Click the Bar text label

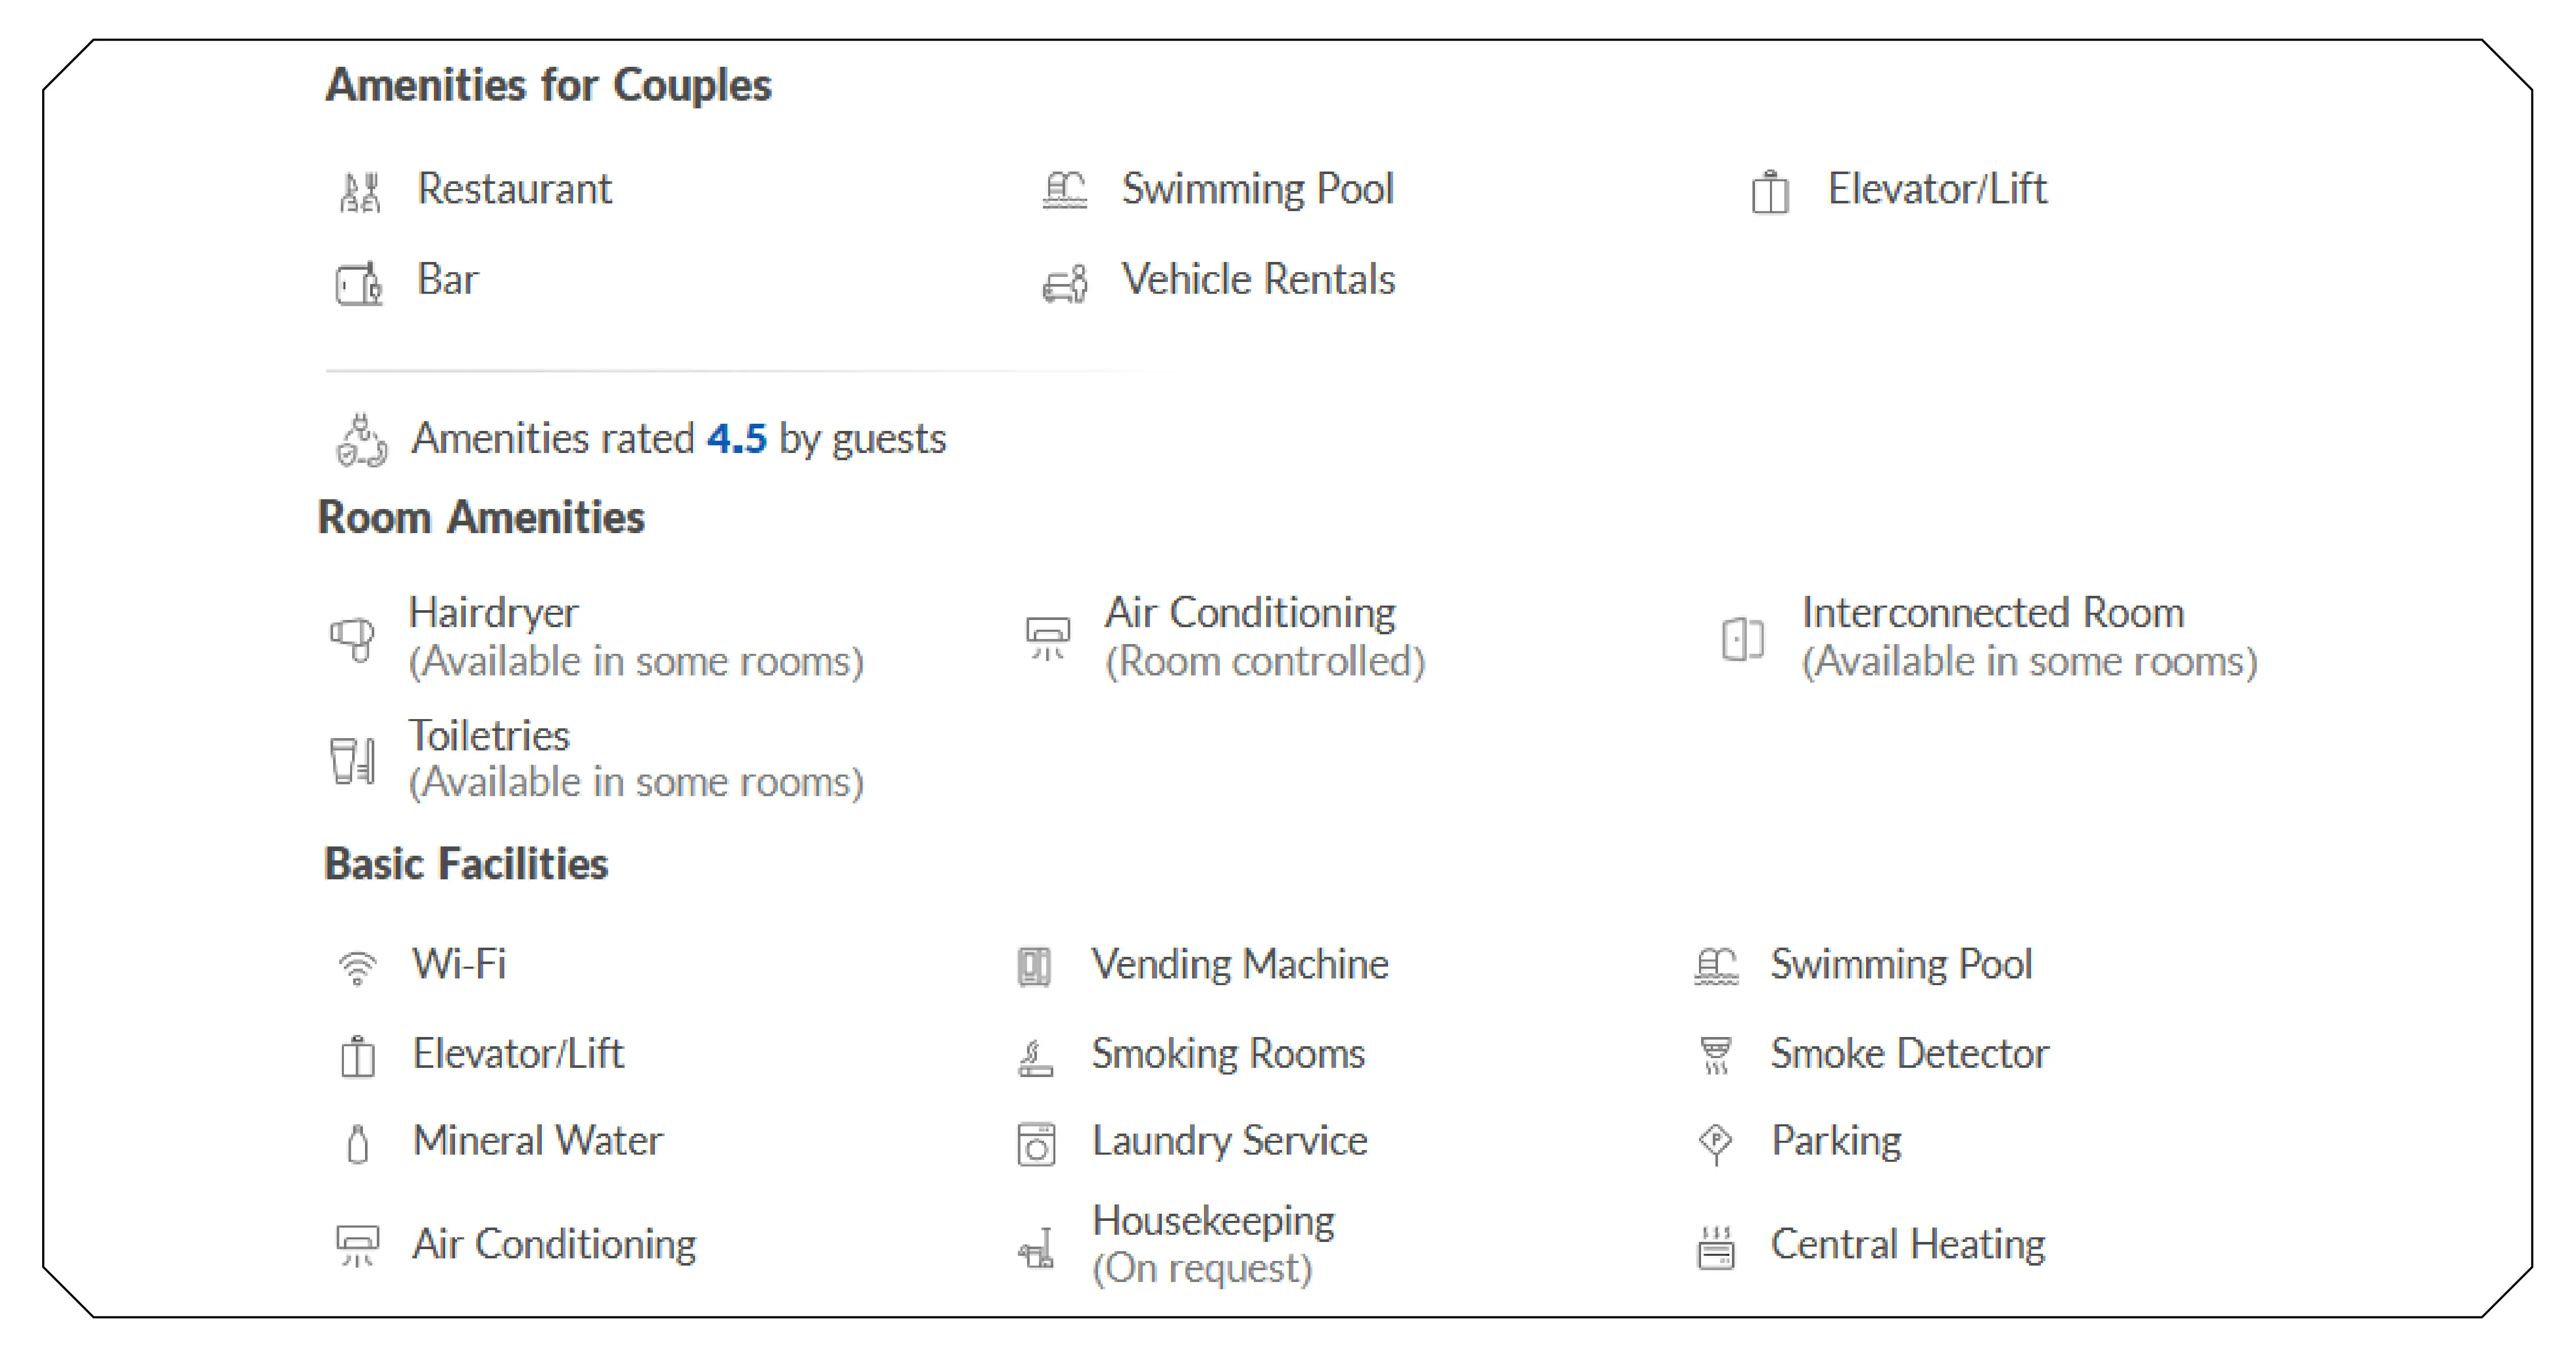447,279
